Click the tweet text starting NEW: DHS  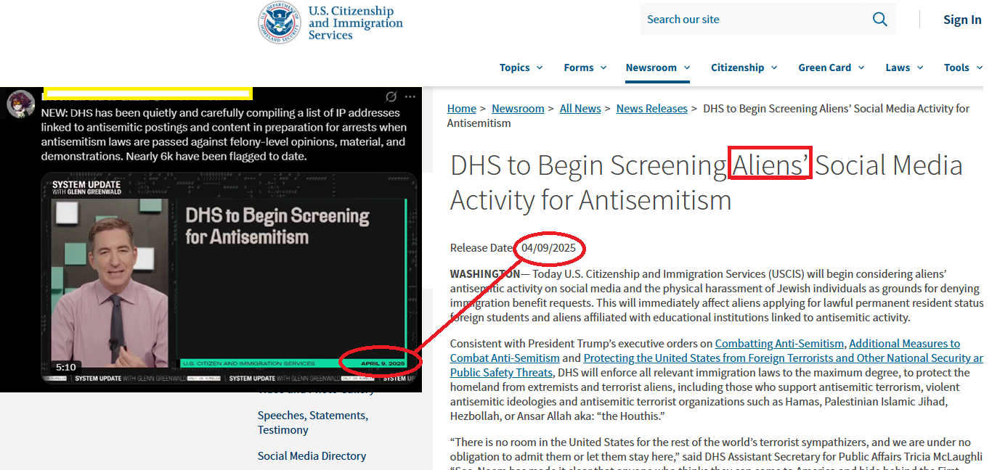[224, 135]
